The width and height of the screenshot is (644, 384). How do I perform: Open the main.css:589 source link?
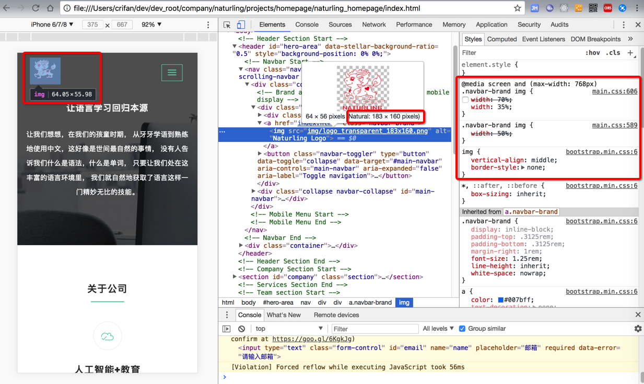615,125
